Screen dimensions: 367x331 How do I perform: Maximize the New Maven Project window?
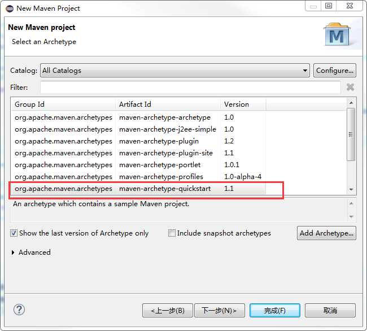[x=329, y=6]
